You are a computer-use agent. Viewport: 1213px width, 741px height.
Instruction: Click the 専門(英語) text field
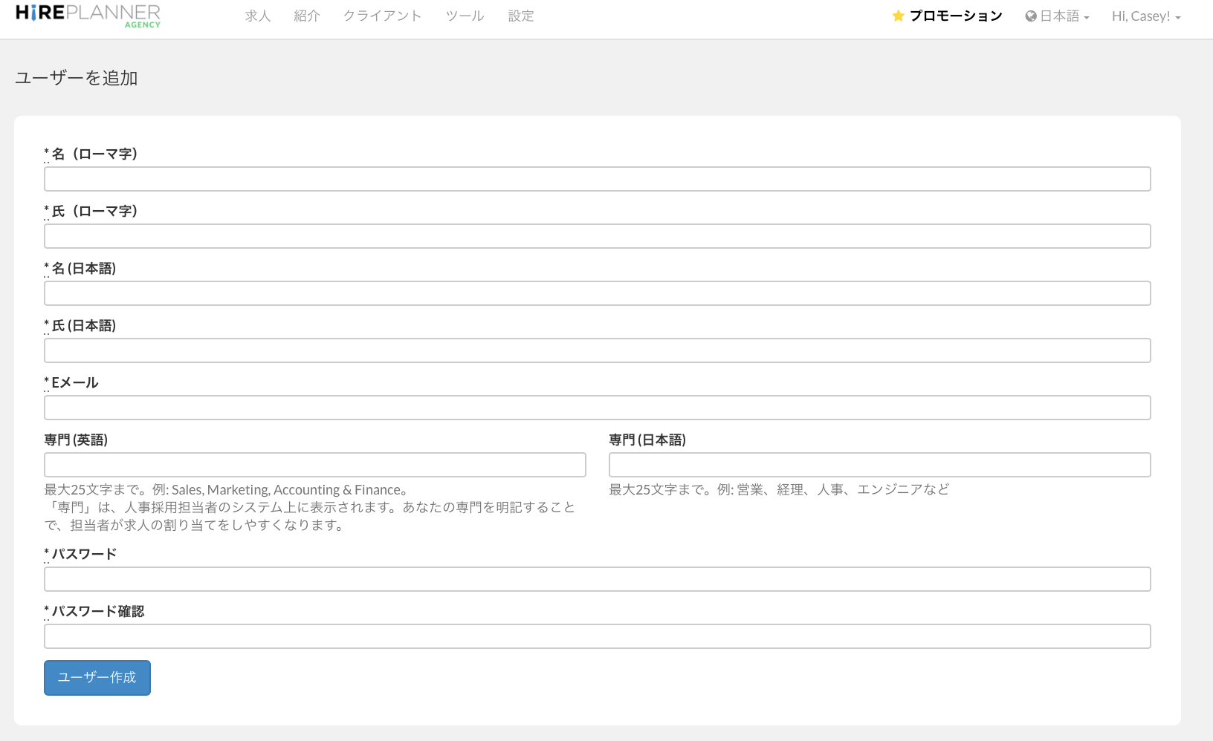tap(314, 465)
